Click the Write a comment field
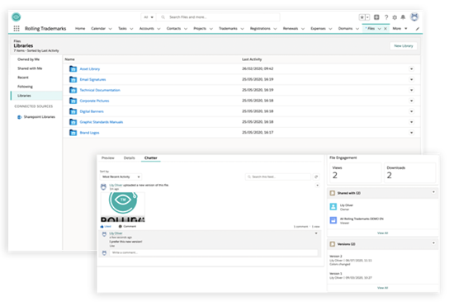 (x=214, y=252)
